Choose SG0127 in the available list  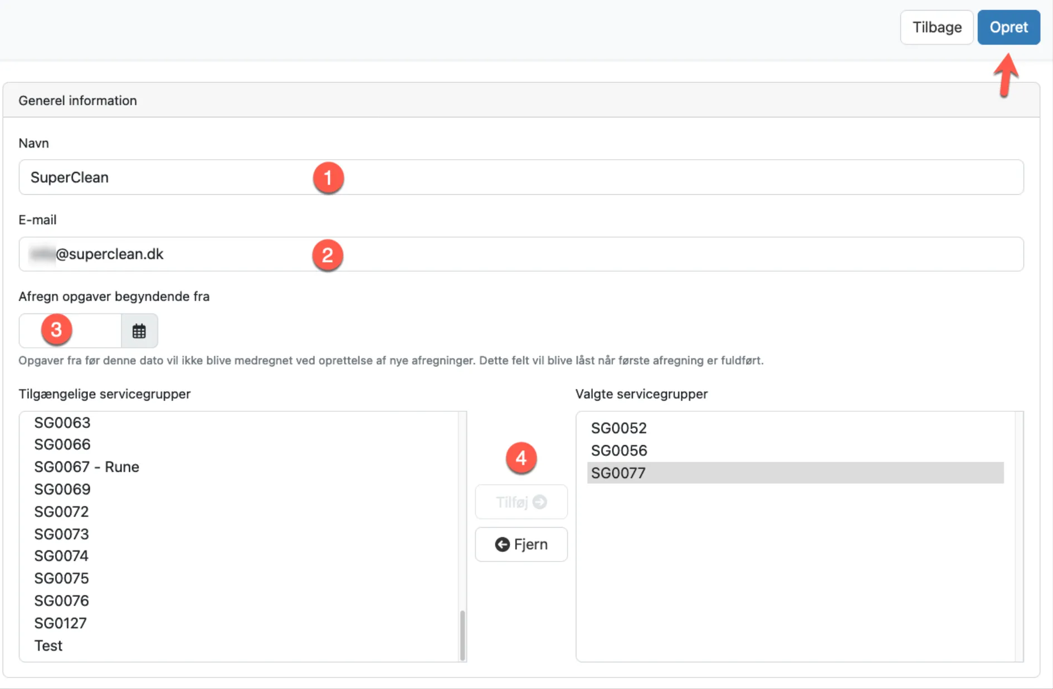coord(61,623)
